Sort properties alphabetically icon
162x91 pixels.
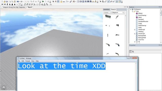tap(133, 52)
